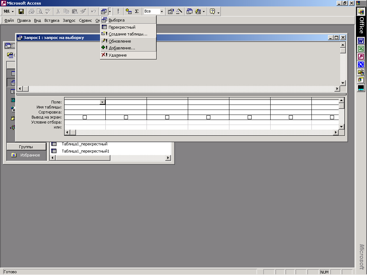Open the Правка menu
Image resolution: width=367 pixels, height=275 pixels.
(24, 20)
